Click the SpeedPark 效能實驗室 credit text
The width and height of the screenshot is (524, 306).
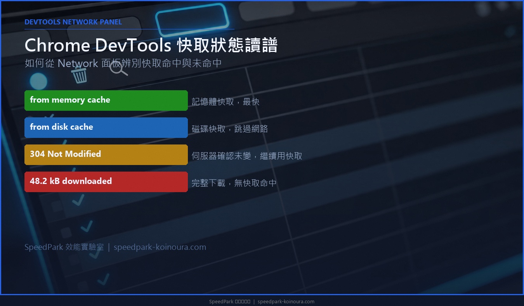pyautogui.click(x=64, y=247)
